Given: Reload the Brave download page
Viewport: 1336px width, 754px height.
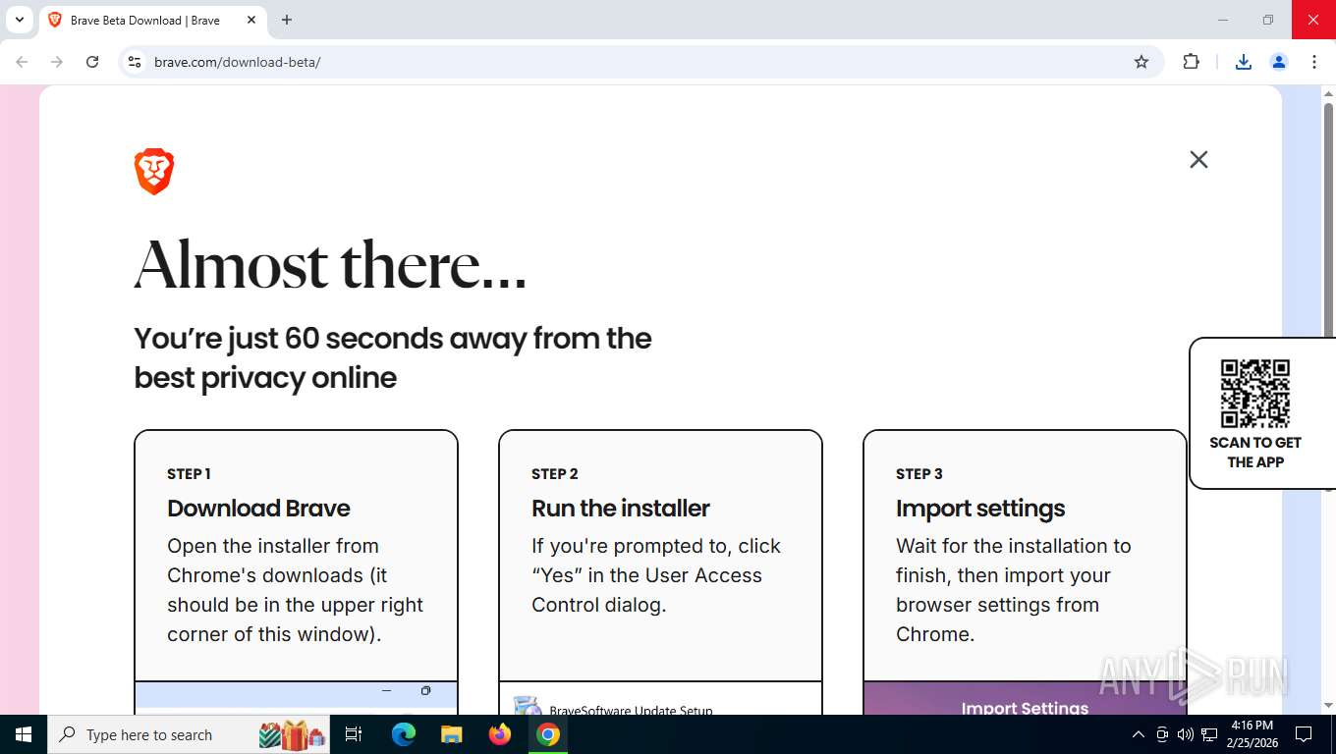Looking at the screenshot, I should (92, 62).
